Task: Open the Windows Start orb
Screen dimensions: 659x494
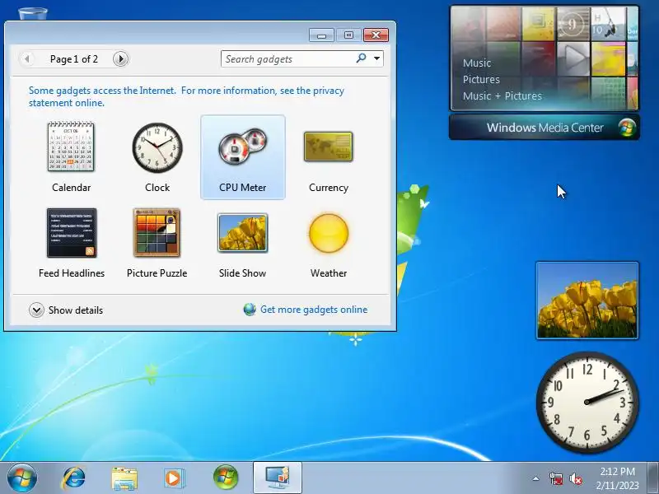Action: coord(22,478)
